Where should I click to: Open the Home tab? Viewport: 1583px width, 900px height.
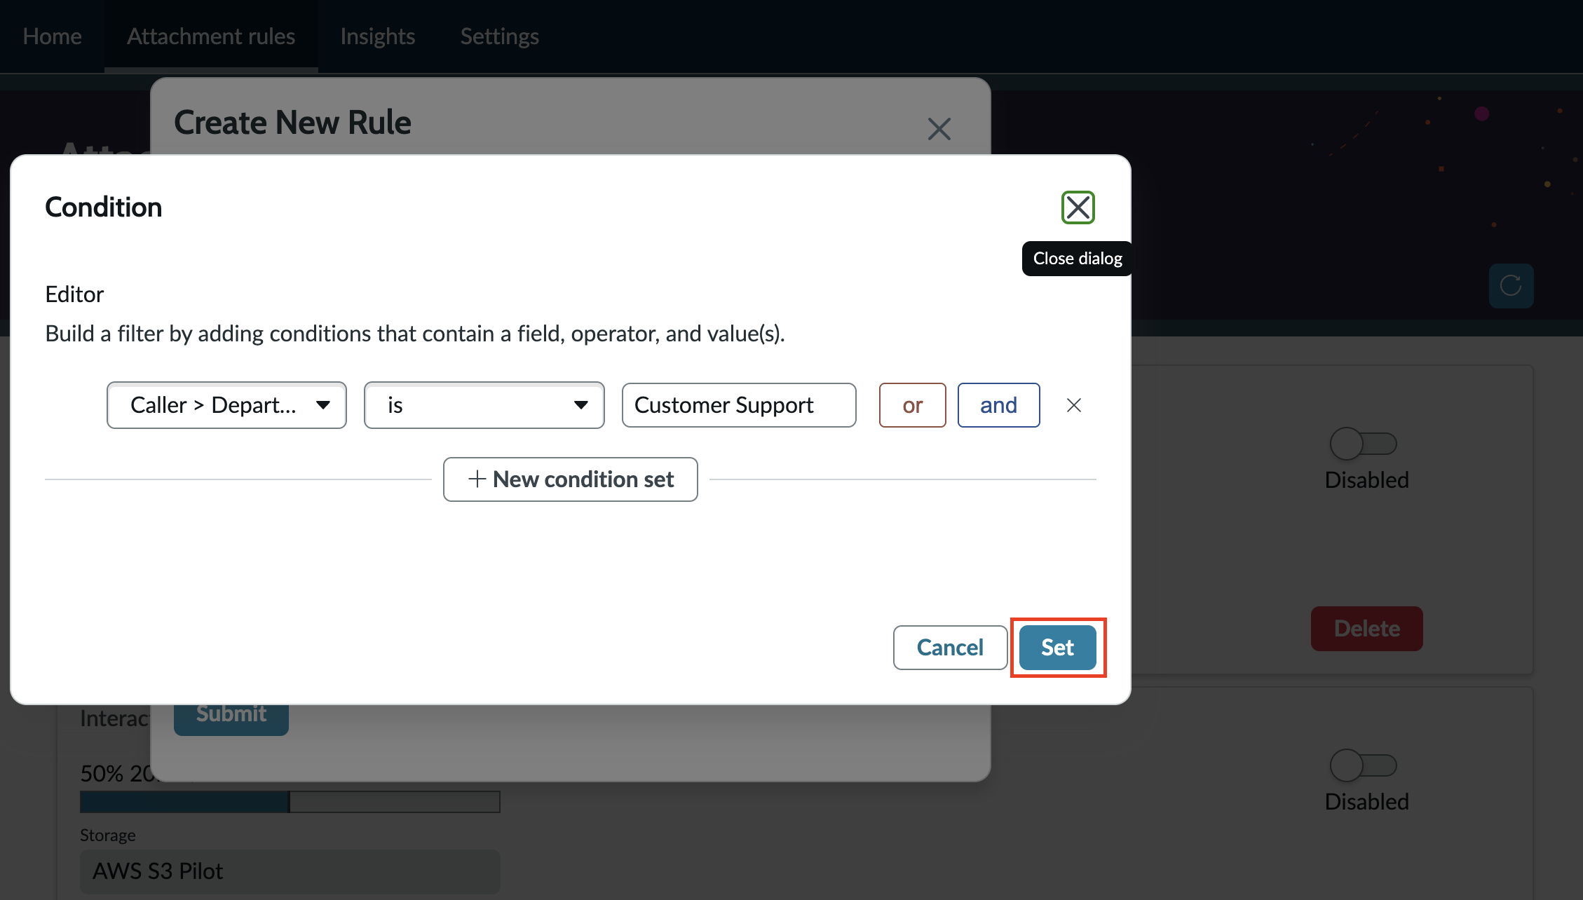click(x=53, y=36)
